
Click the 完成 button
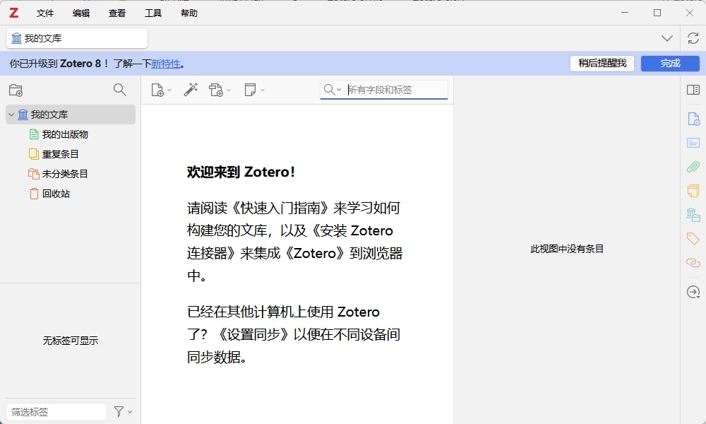point(669,64)
